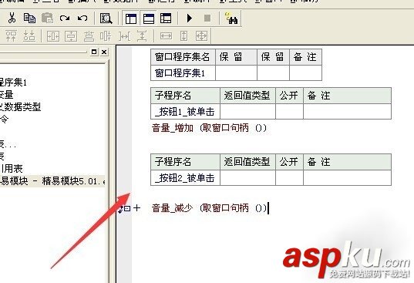414x283 pixels.
Task: Click 返回值类型 header above _按钮2_被单击
Action: pos(247,162)
